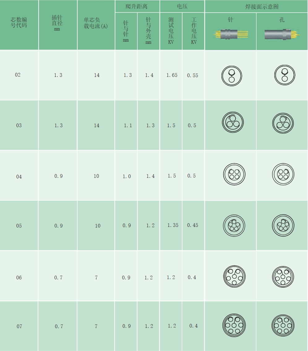
Task: Click the 6-core pin solder diagram
Action: (x=234, y=276)
